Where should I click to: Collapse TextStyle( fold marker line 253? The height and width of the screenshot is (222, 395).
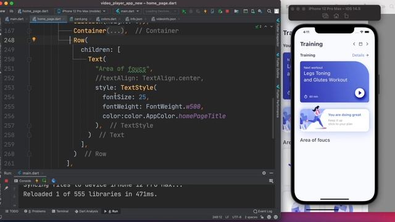point(29,88)
